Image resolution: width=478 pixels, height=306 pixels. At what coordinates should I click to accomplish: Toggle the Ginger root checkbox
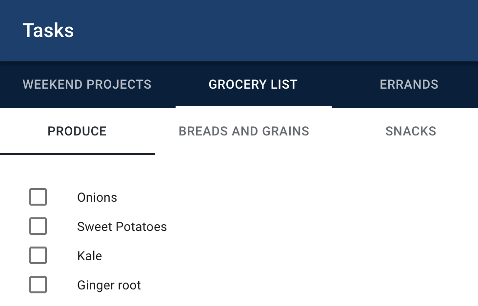tap(38, 285)
